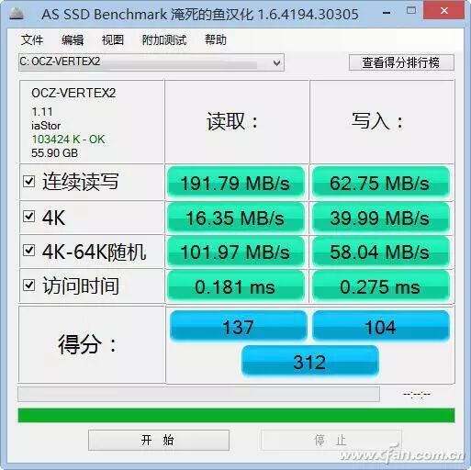Toggle the 4K test checkbox
This screenshot has width=471, height=470.
29,216
